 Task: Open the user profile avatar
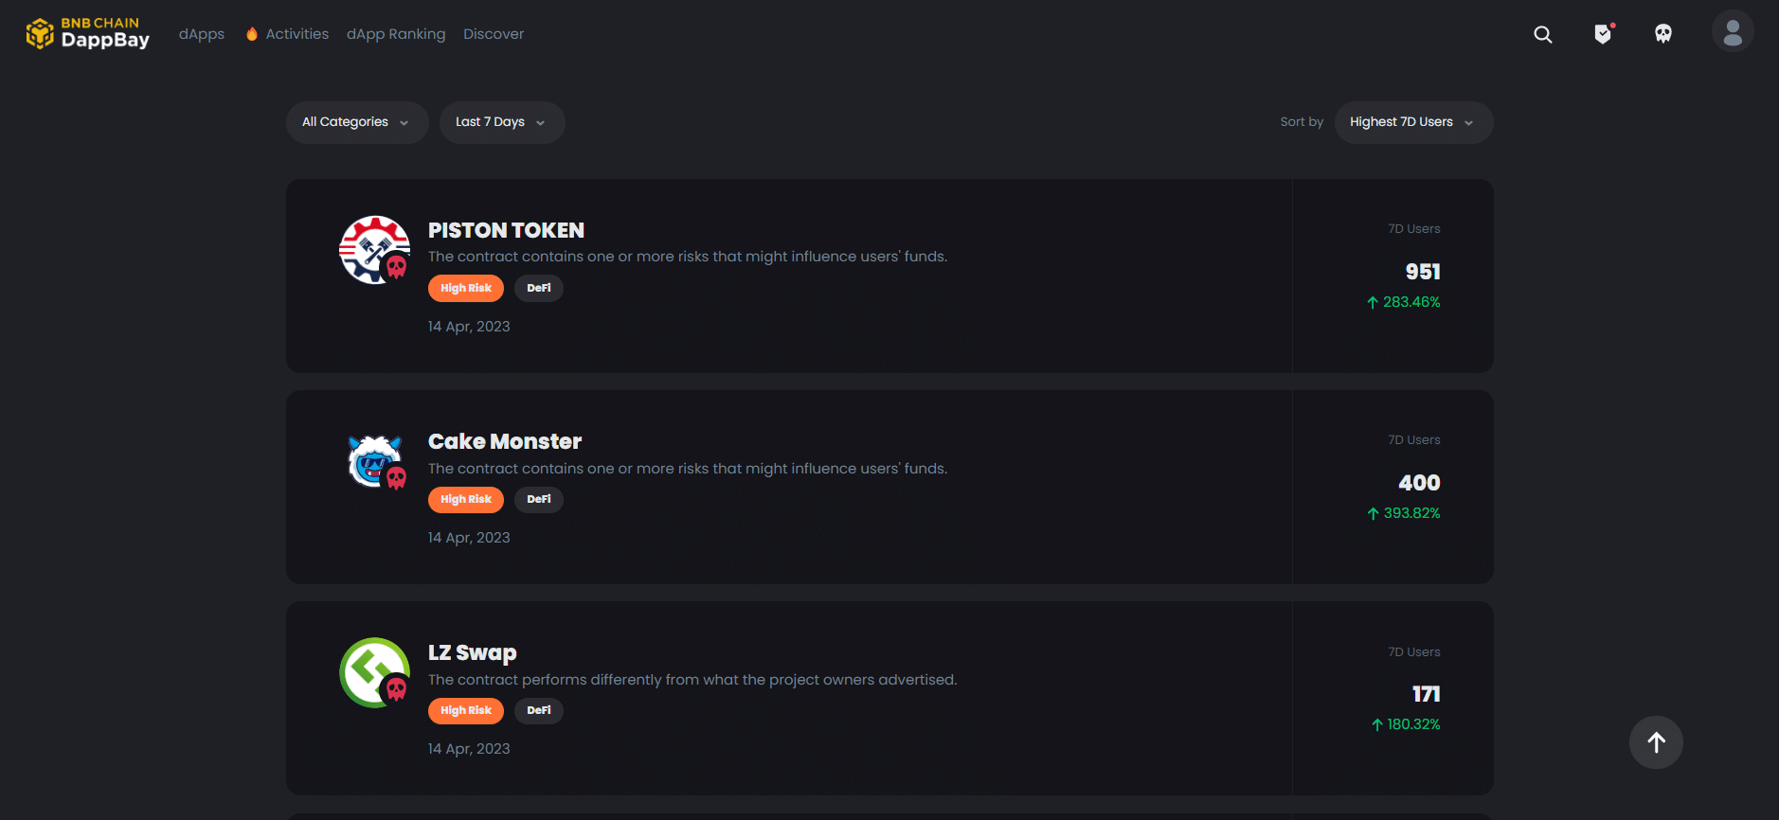point(1733,31)
